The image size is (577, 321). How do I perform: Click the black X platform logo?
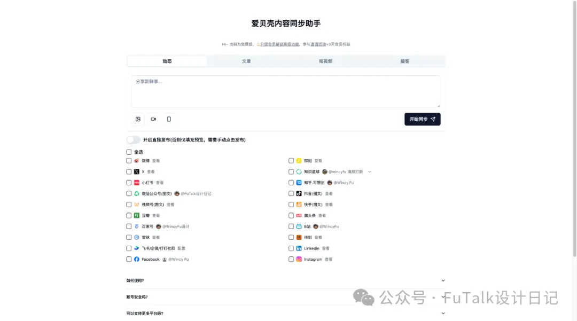[137, 171]
